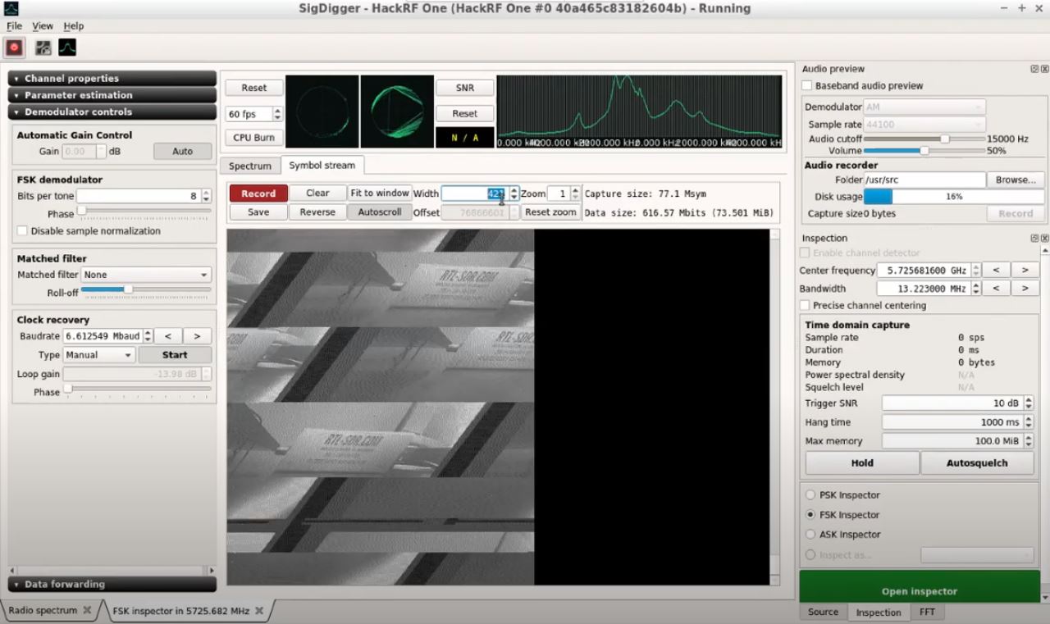The height and width of the screenshot is (624, 1050).
Task: Select the PSK Inspector radio button
Action: 810,495
